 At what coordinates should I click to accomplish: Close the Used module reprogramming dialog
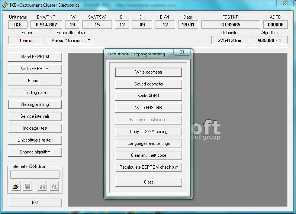[x=182, y=53]
